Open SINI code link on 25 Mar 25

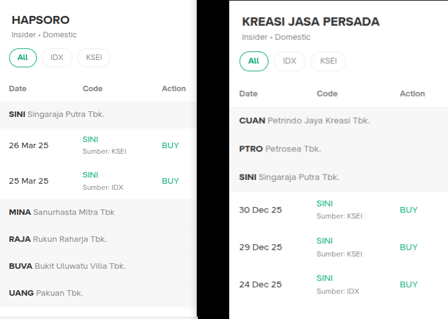[90, 175]
